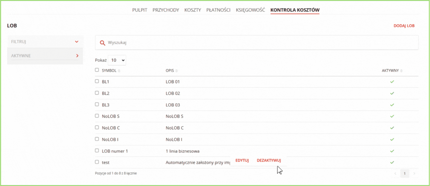Screen dimensions: 430x186
Task: Open the PULPIT tab
Action: click(x=140, y=10)
